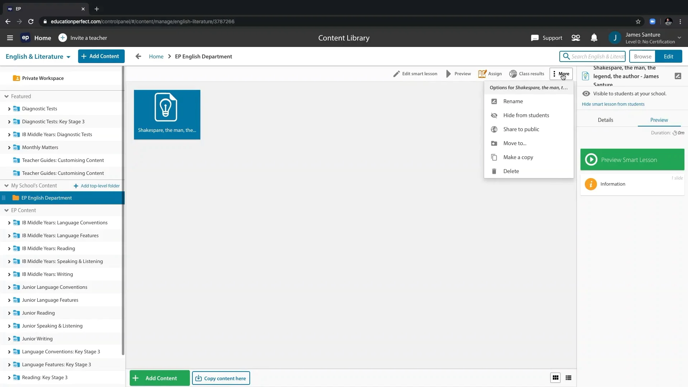The width and height of the screenshot is (688, 387).
Task: Select Hide from students option
Action: click(x=529, y=115)
